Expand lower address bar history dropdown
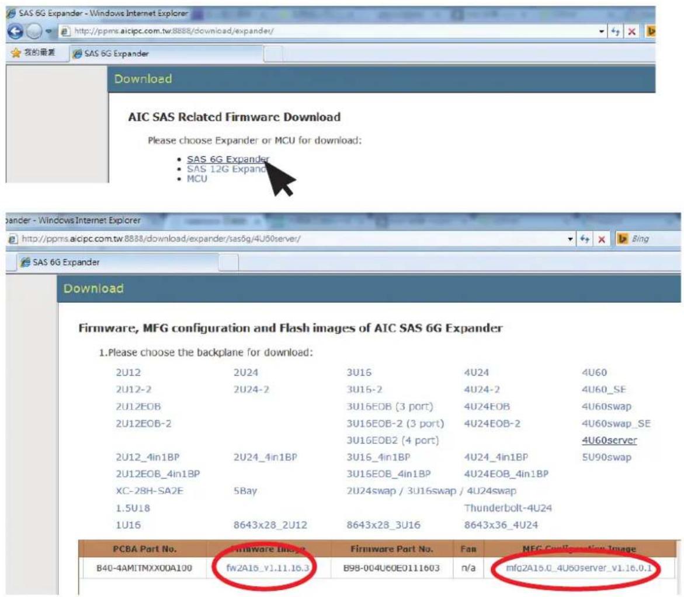 [x=570, y=239]
